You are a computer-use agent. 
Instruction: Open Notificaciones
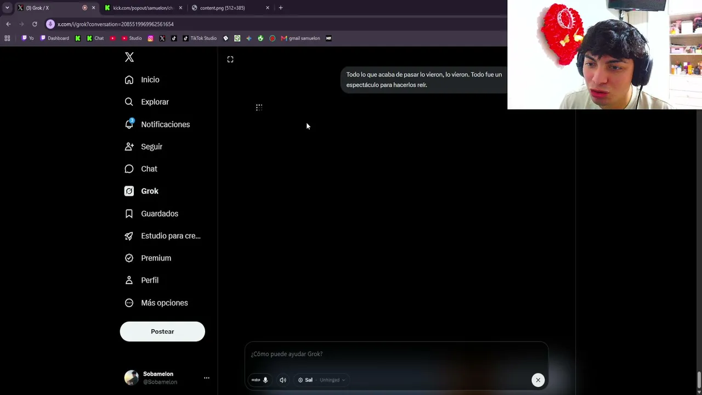click(x=157, y=125)
